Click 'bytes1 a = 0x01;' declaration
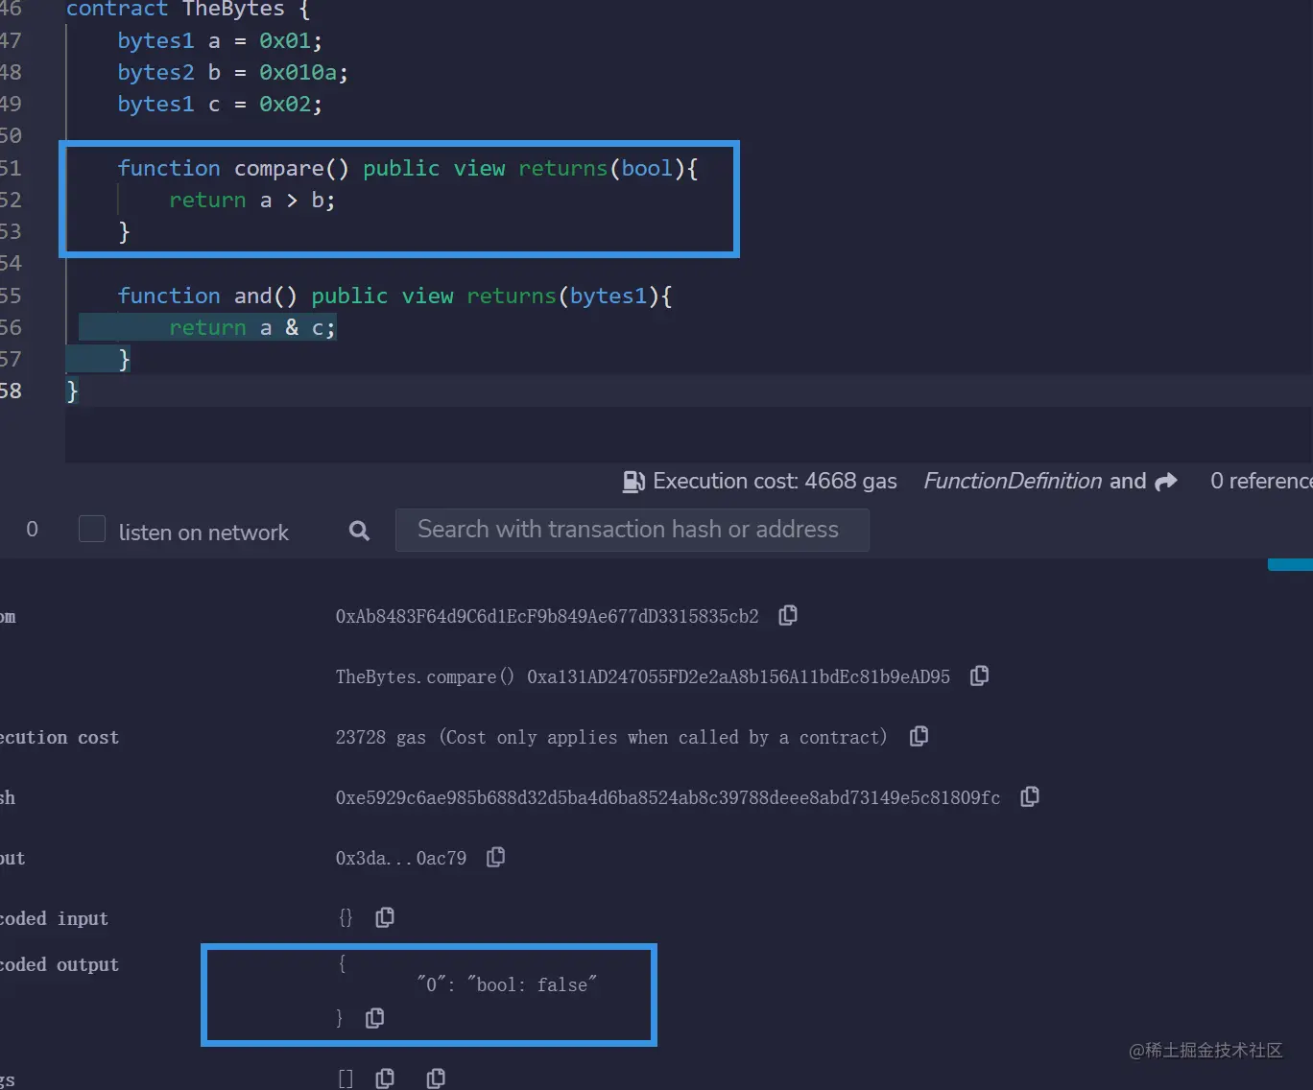The image size is (1313, 1090). pyautogui.click(x=220, y=40)
